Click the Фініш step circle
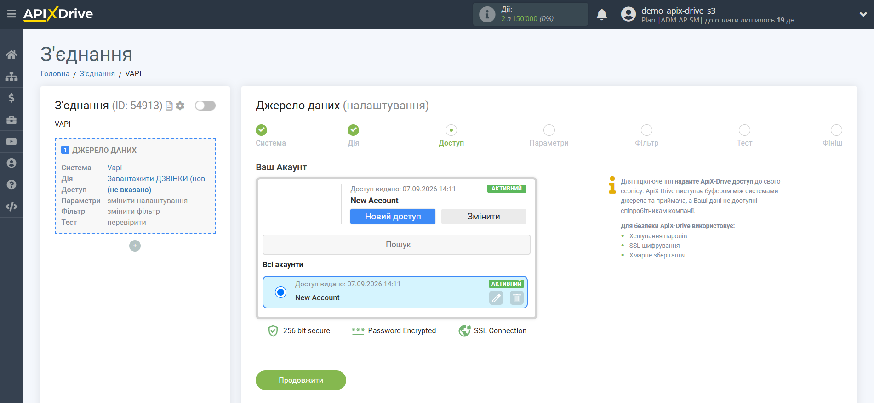 (x=836, y=130)
